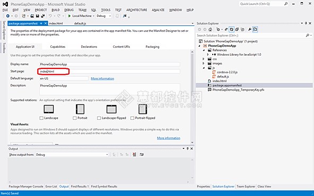Click the Save All toolbar icon

(x=42, y=16)
